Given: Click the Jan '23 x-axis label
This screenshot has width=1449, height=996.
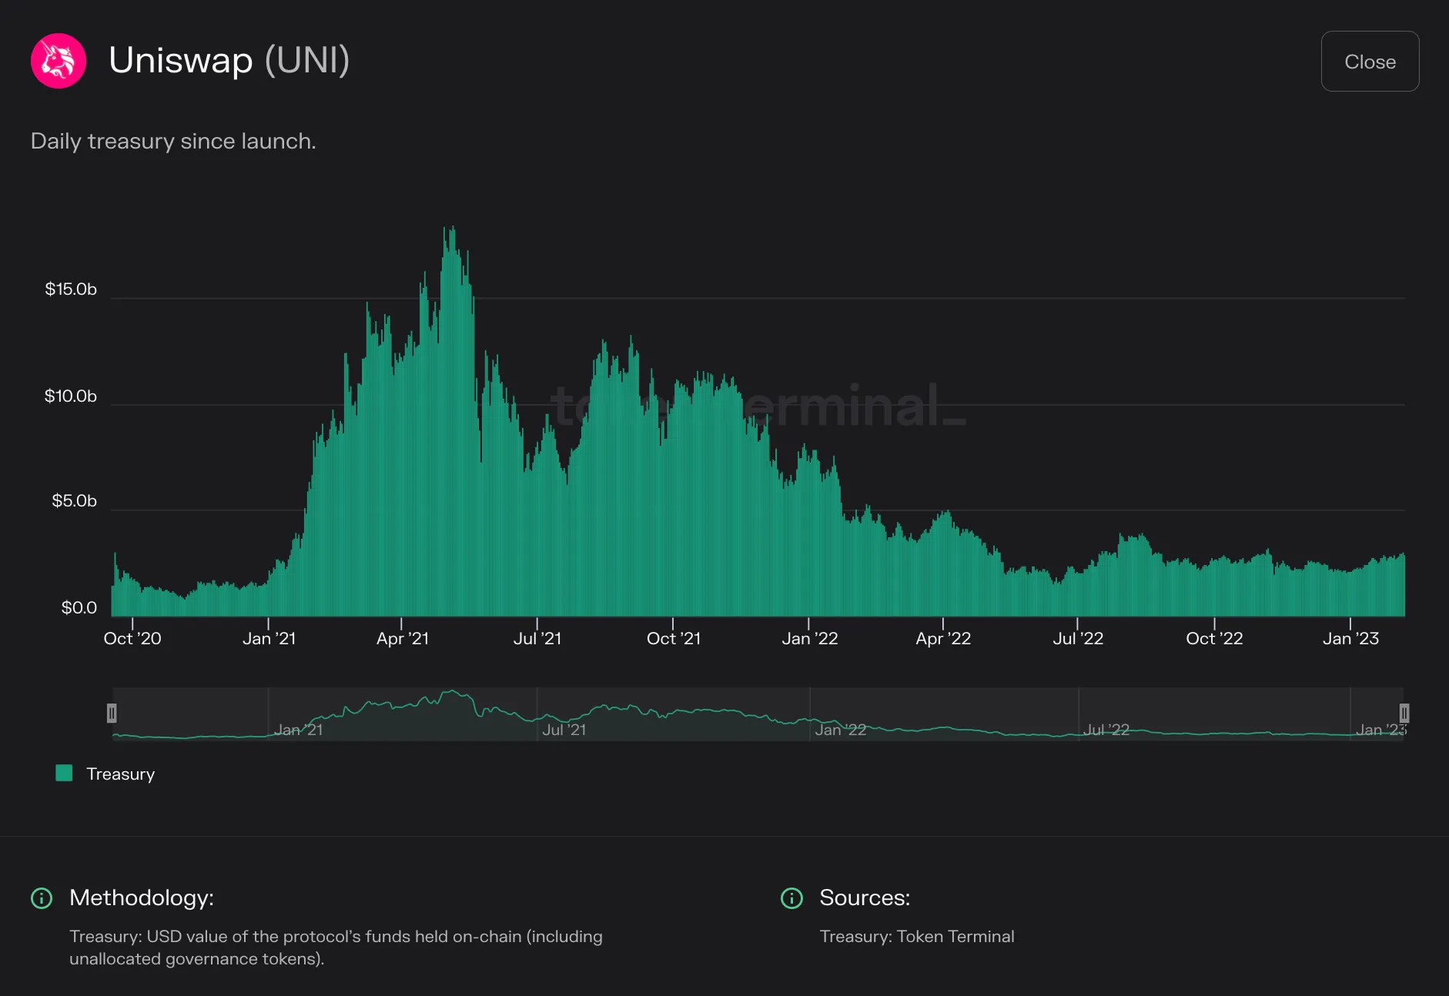Looking at the screenshot, I should click(x=1350, y=638).
